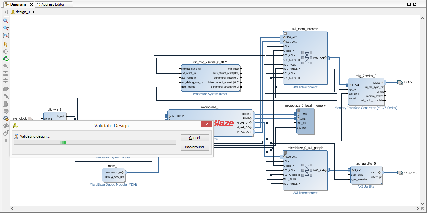Close the Diagram tab with its X
Screen dimensions: 427x213
(x=31, y=5)
